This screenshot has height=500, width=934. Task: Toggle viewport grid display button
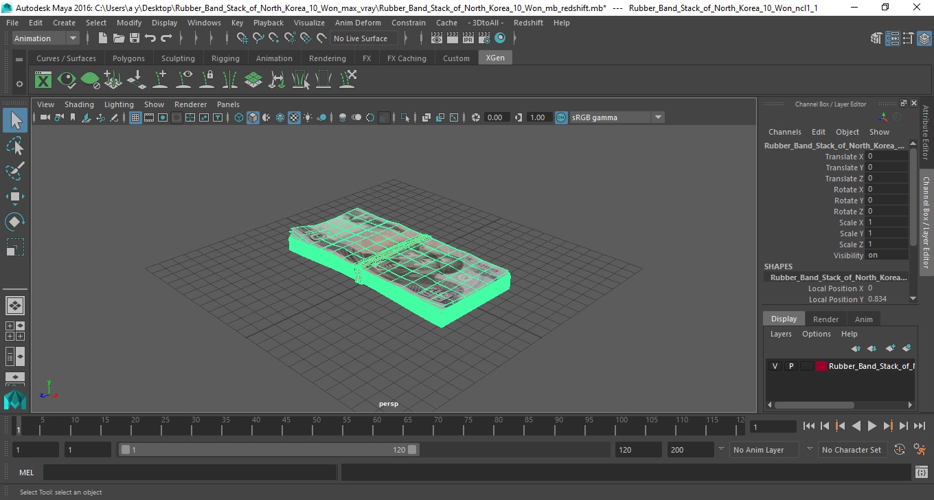tap(135, 117)
